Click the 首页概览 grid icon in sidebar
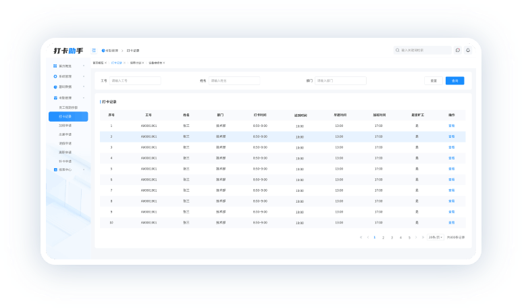Image resolution: width=522 pixels, height=308 pixels. point(55,66)
